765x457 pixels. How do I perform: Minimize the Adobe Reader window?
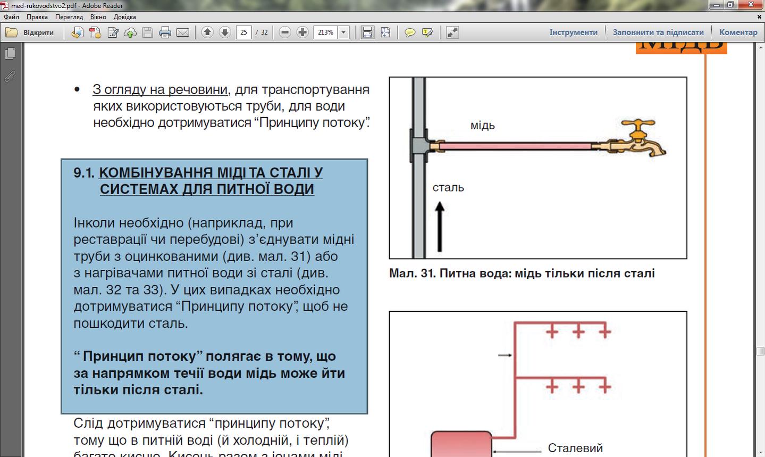point(717,5)
